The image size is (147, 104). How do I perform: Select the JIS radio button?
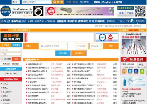click(x=142, y=67)
